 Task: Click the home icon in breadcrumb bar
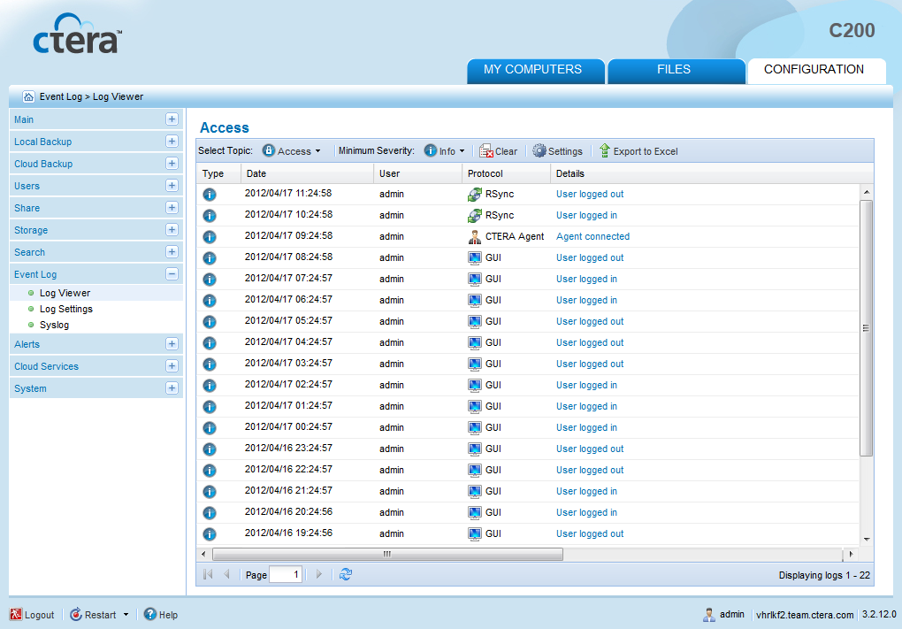click(x=28, y=96)
